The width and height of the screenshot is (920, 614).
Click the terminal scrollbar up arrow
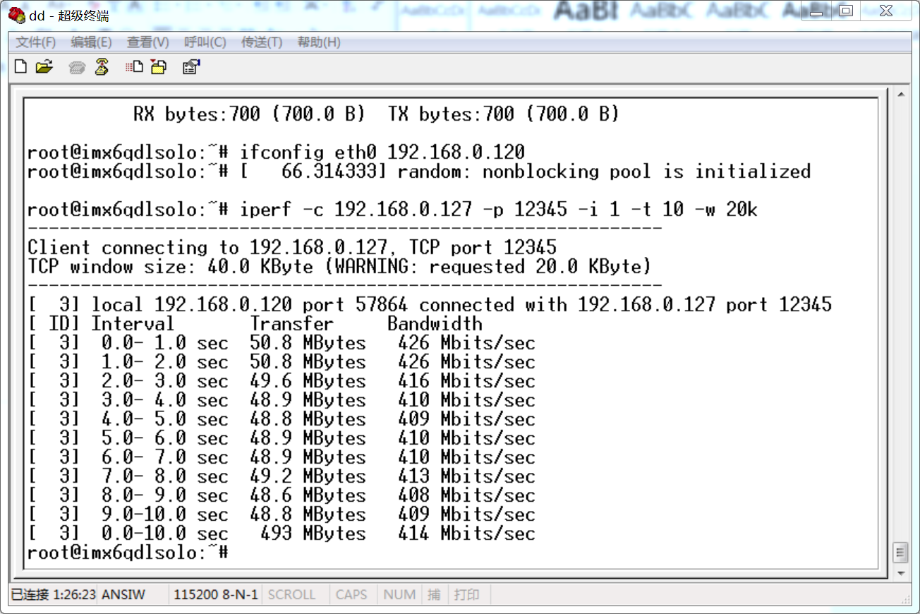point(900,94)
